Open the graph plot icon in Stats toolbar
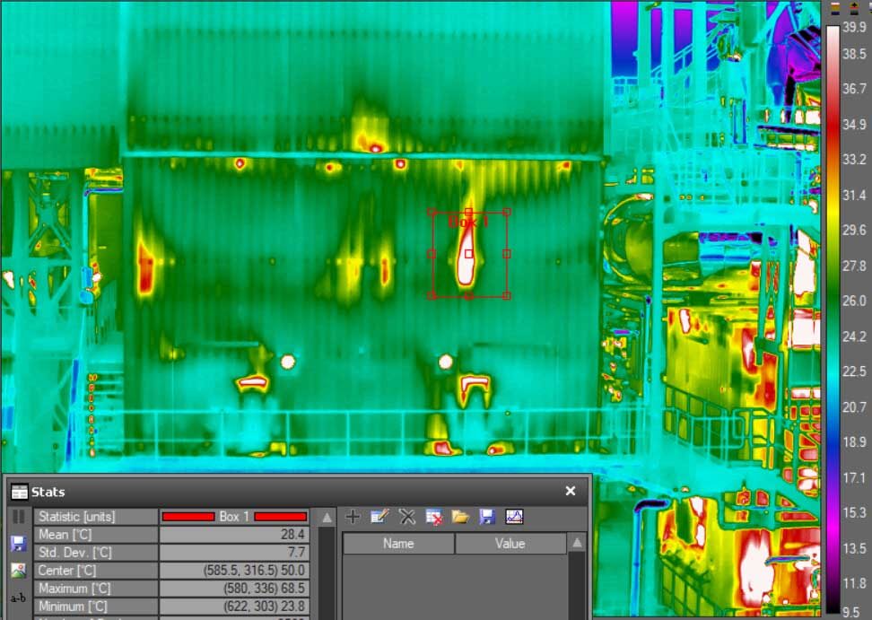Image resolution: width=872 pixels, height=620 pixels. [514, 517]
